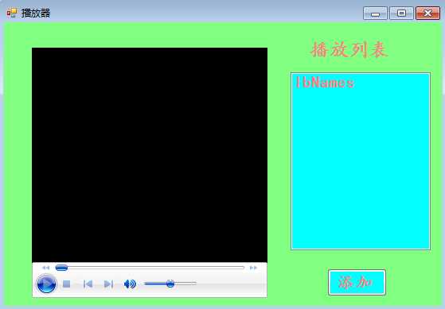Click the seek bar position handle
This screenshot has width=445, height=309.
tap(61, 268)
